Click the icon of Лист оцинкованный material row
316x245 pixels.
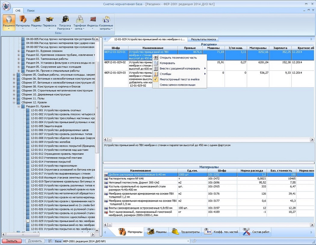tap(106, 212)
